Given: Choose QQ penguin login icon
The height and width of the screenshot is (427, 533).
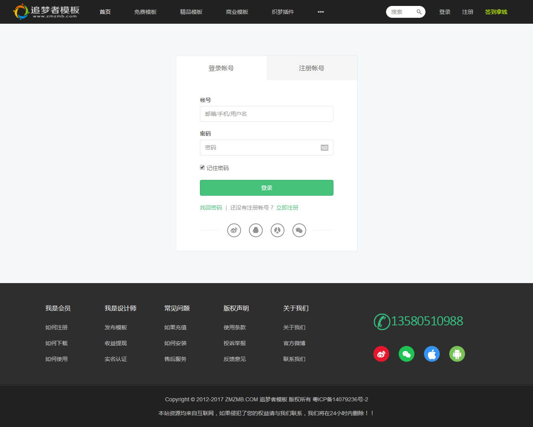Looking at the screenshot, I should [256, 230].
